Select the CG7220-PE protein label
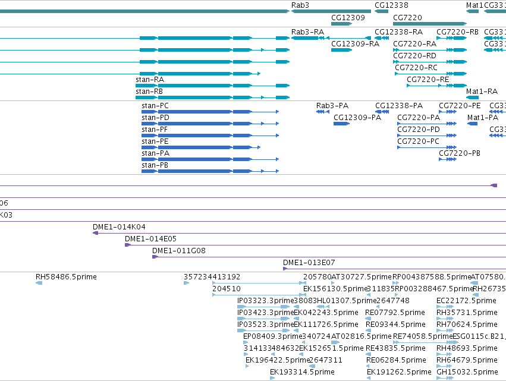The image size is (506, 381). [460, 106]
